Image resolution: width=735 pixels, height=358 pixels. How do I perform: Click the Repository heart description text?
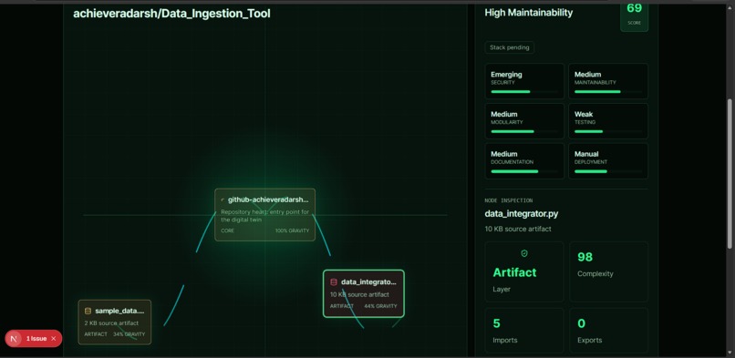[x=264, y=216]
